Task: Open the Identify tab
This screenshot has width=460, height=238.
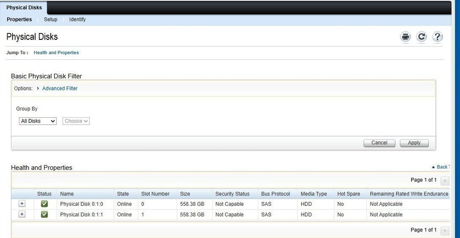Action: point(77,19)
